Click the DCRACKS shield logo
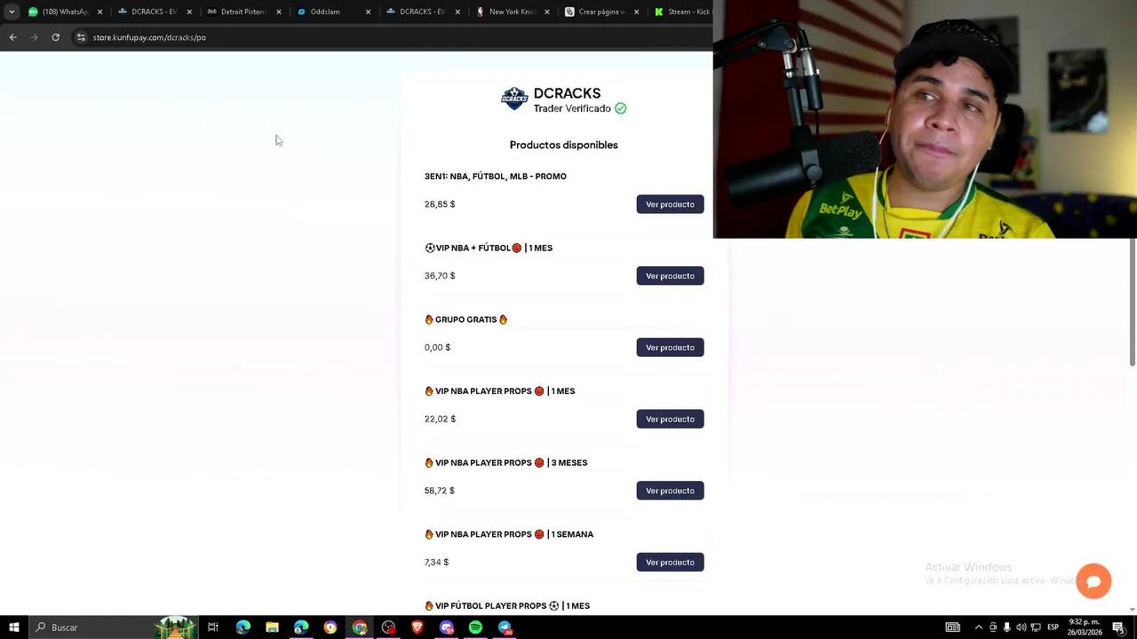 tap(514, 99)
